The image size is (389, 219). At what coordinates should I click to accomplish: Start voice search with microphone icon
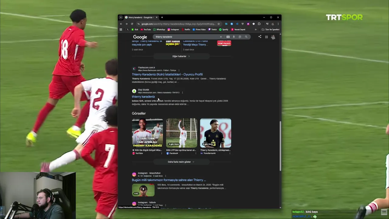pos(234,37)
